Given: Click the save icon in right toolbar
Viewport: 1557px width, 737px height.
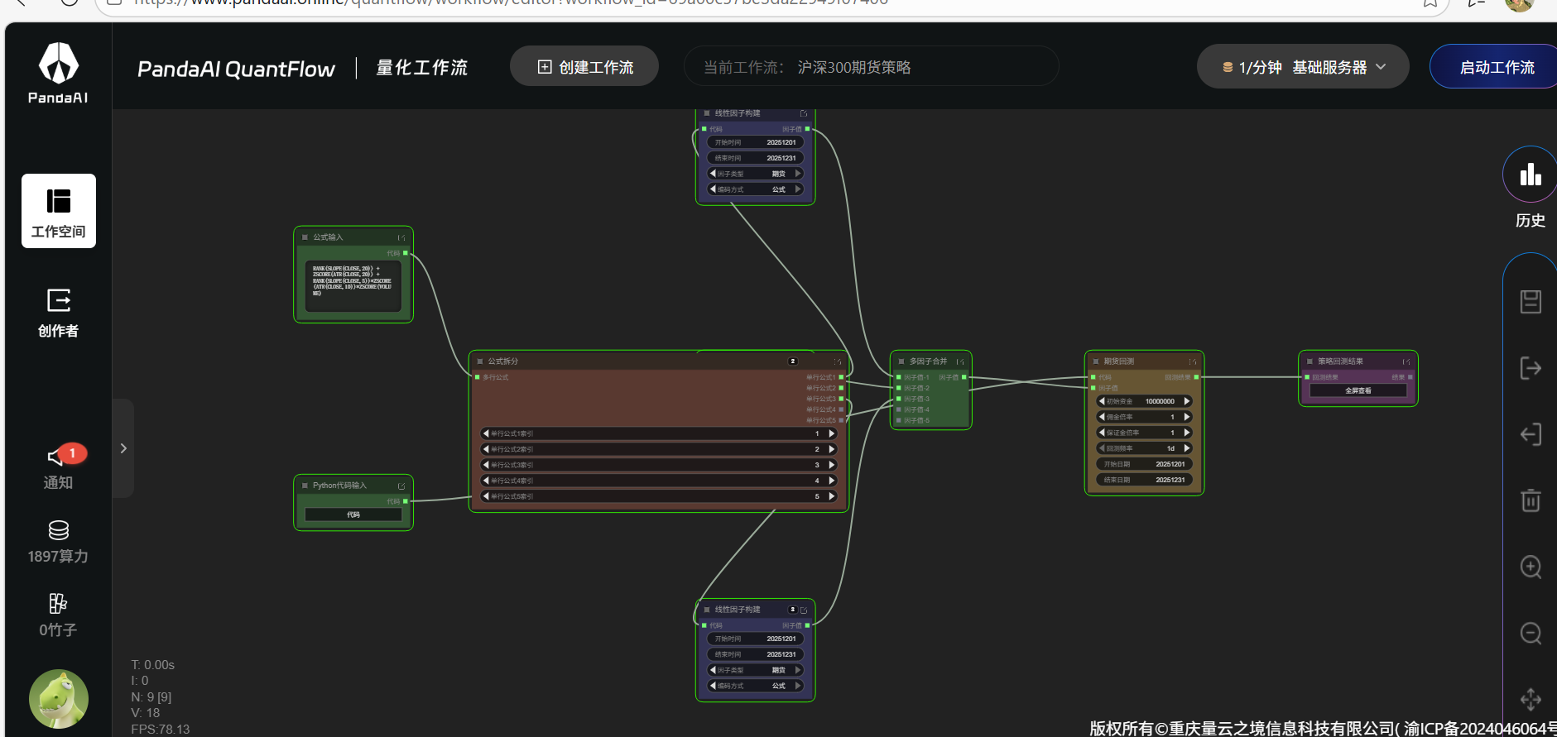Looking at the screenshot, I should coord(1531,302).
